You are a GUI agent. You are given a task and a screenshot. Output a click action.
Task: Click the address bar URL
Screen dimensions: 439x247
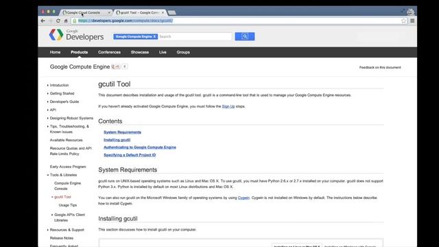point(126,21)
